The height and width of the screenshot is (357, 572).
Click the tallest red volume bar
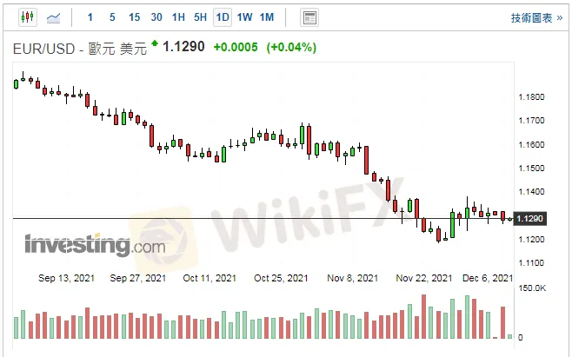pyautogui.click(x=423, y=317)
